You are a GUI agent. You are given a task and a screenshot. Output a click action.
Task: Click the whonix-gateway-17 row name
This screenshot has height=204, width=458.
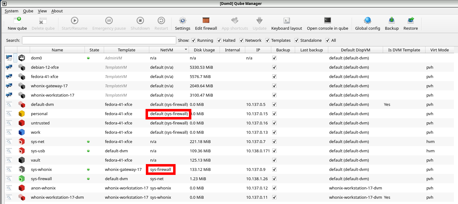point(49,86)
